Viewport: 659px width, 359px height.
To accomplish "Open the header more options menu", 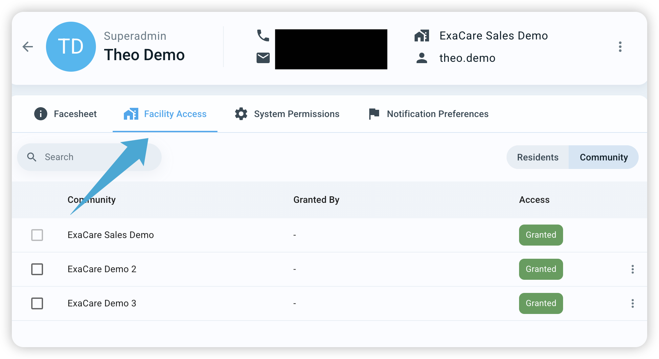I will (620, 47).
